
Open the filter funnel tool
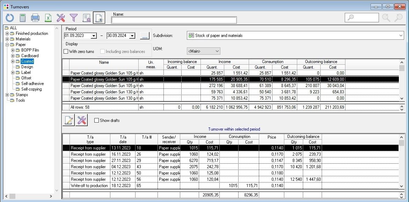point(73,17)
